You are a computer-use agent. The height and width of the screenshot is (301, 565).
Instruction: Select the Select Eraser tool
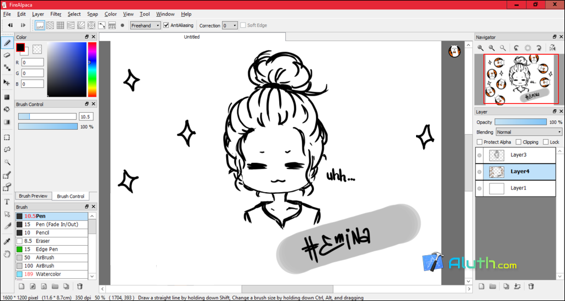pyautogui.click(x=7, y=187)
